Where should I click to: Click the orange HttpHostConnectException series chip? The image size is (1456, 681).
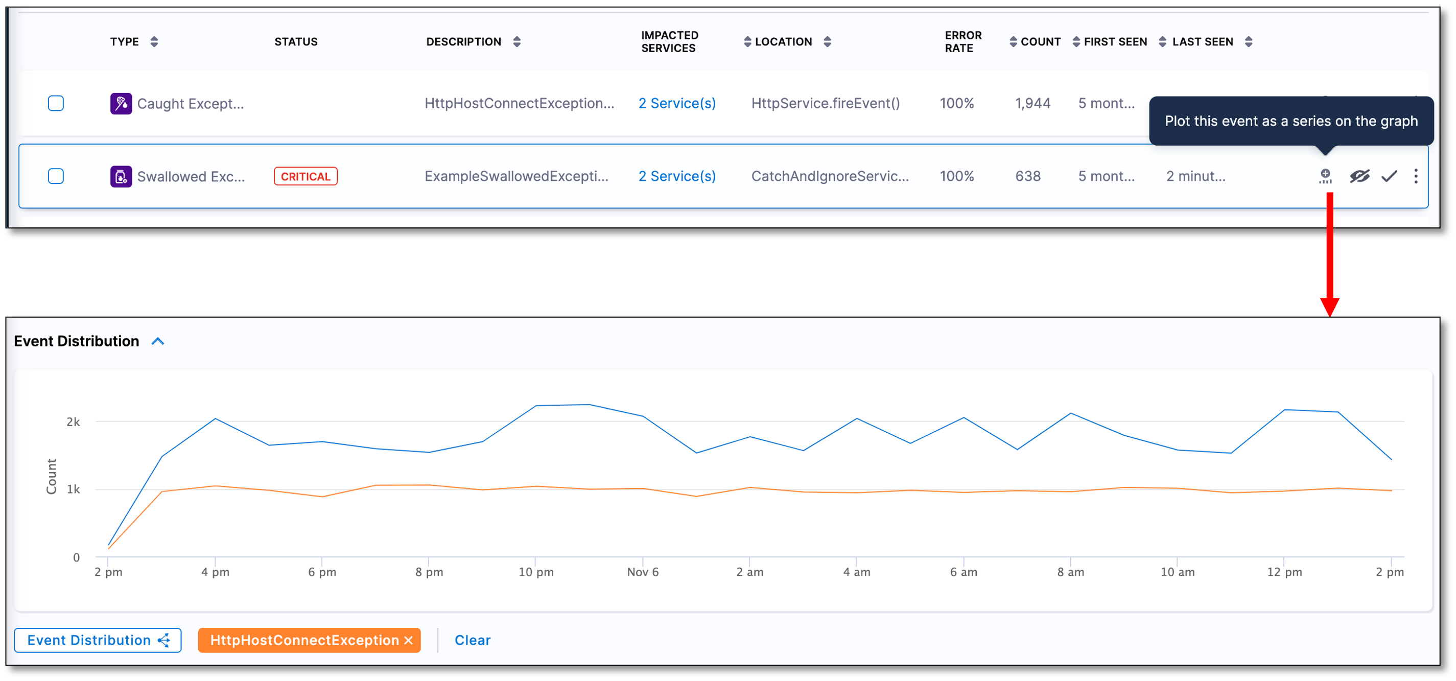coord(304,640)
